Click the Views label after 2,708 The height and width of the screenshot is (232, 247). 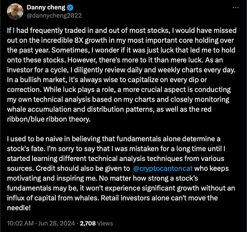coord(105,223)
